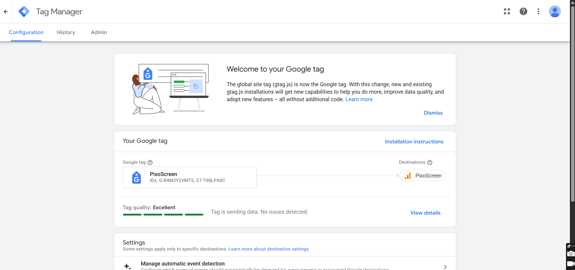Open the user account avatar
The image size is (575, 270).
pyautogui.click(x=555, y=11)
